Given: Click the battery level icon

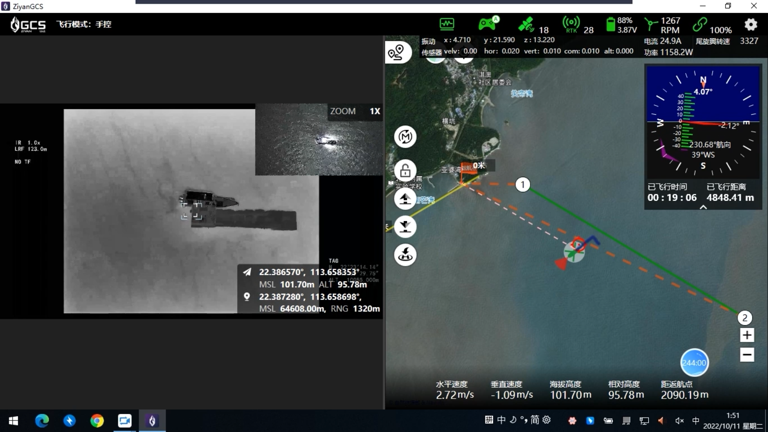Looking at the screenshot, I should (x=610, y=25).
